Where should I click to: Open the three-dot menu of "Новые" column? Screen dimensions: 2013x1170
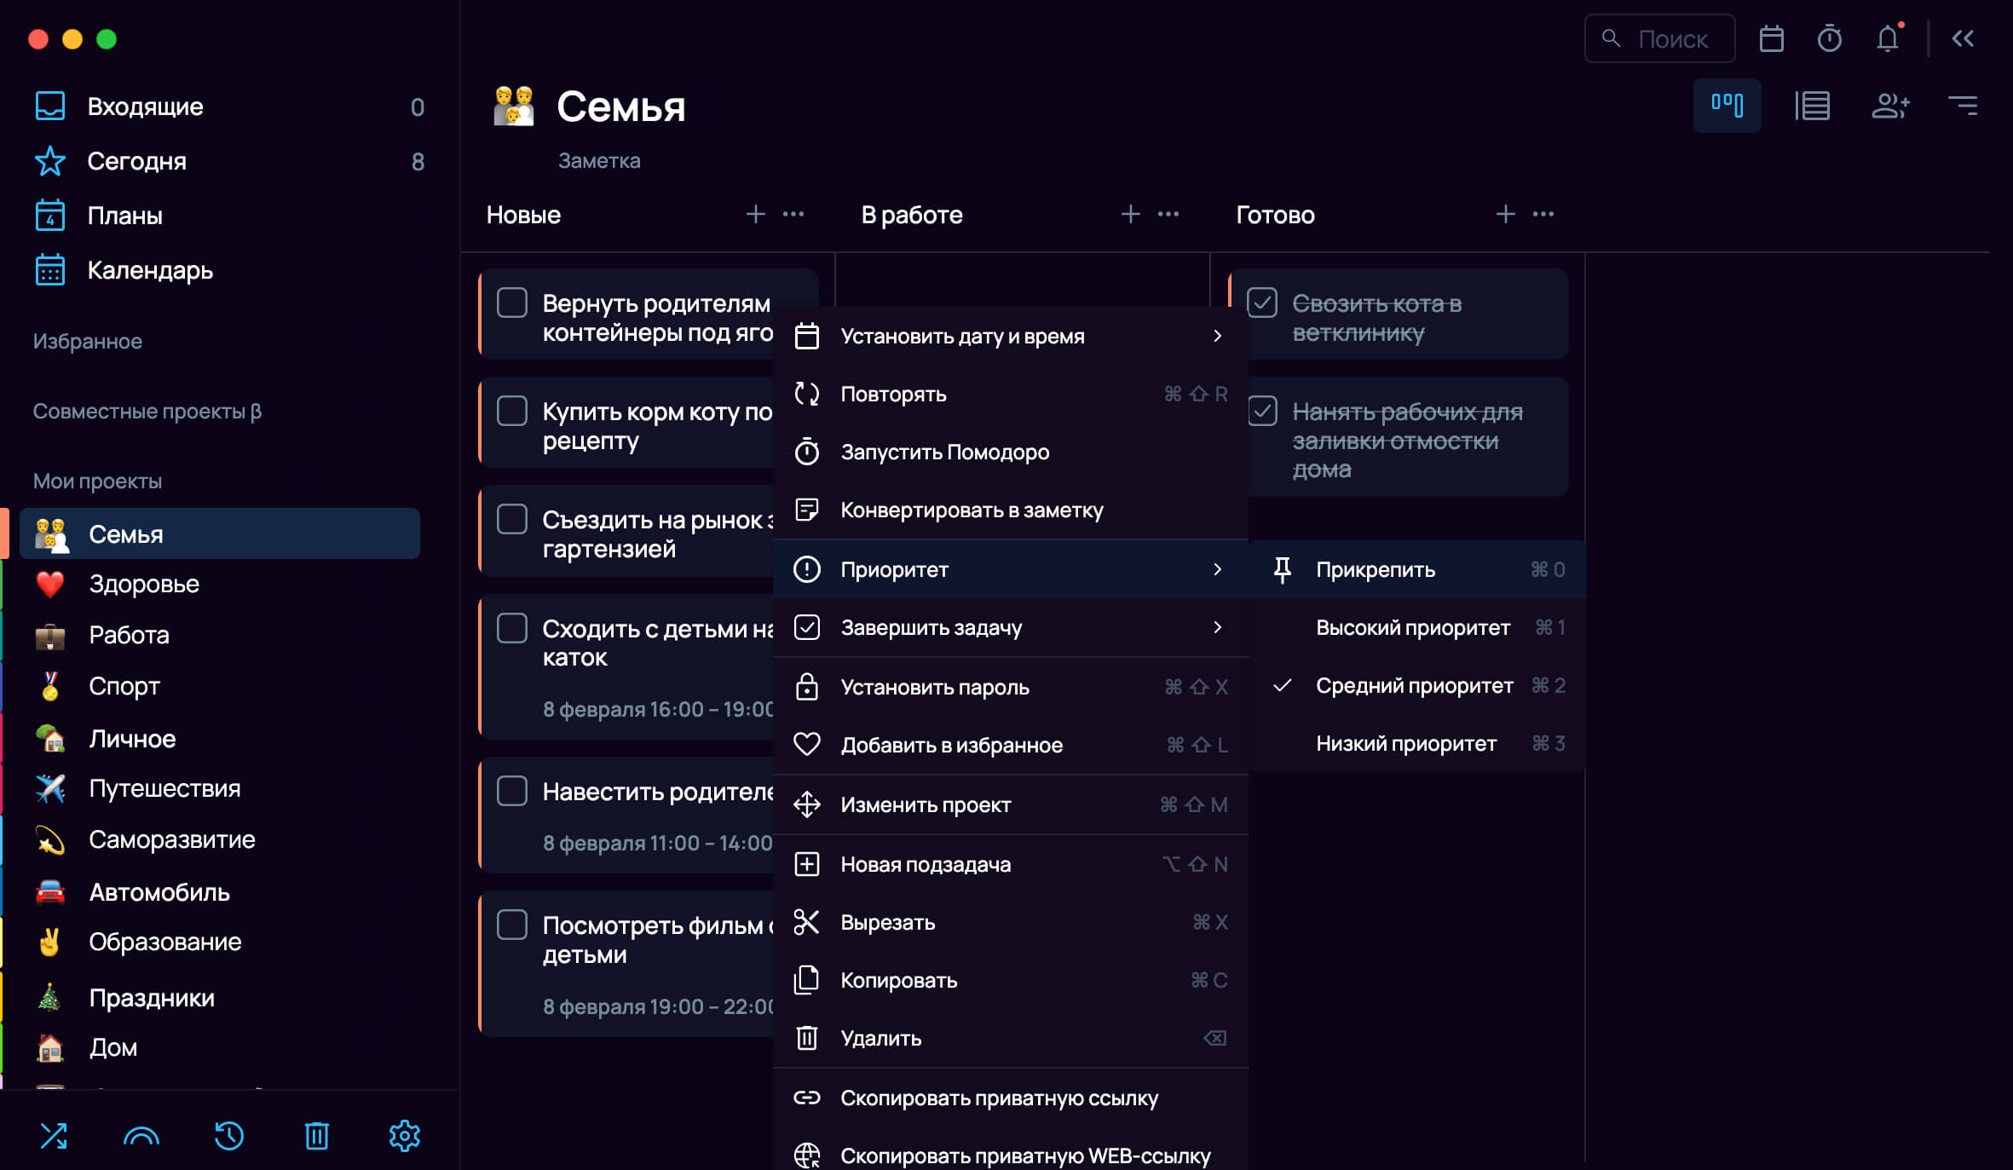[x=793, y=214]
